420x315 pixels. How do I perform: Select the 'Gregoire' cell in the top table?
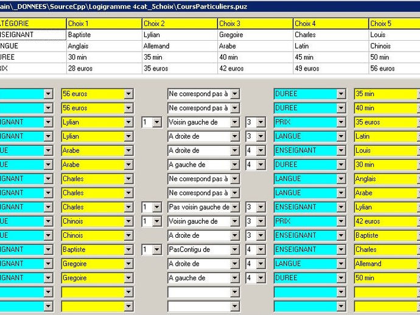coord(255,35)
